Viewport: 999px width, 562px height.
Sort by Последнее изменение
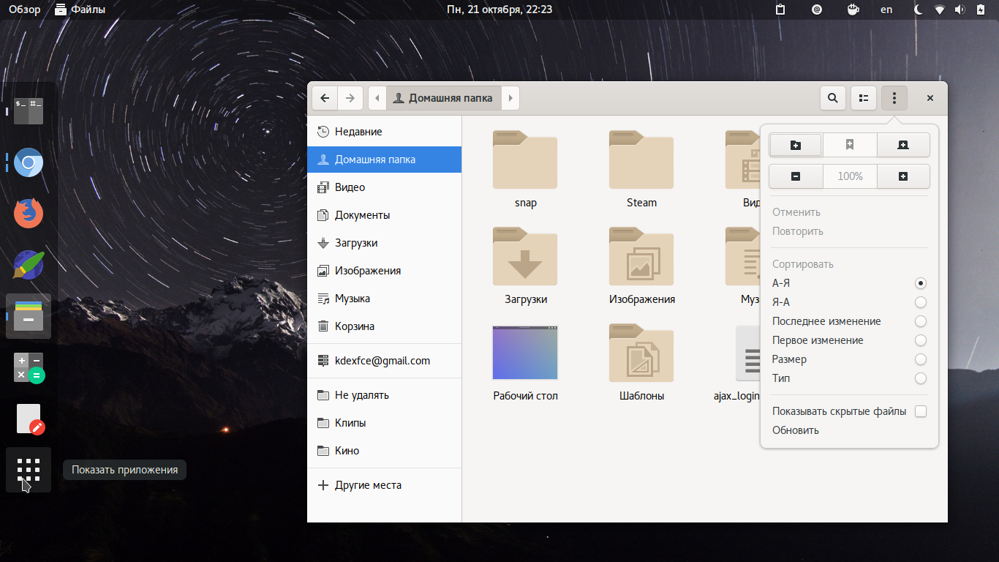pos(849,321)
